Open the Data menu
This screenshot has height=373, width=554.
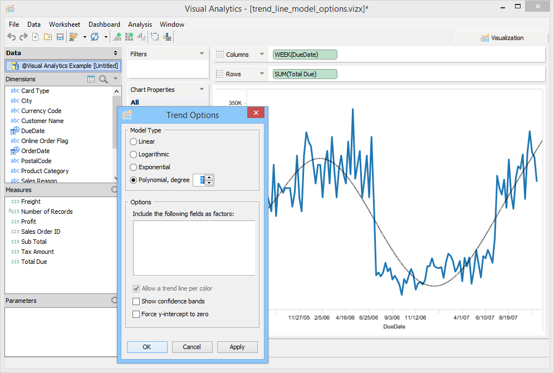pyautogui.click(x=34, y=24)
